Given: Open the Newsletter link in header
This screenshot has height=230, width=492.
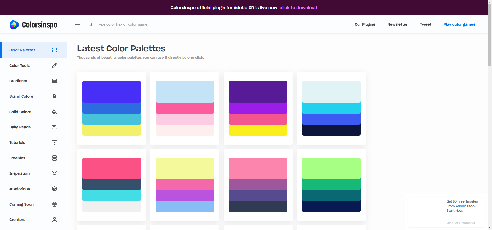Looking at the screenshot, I should [x=397, y=24].
